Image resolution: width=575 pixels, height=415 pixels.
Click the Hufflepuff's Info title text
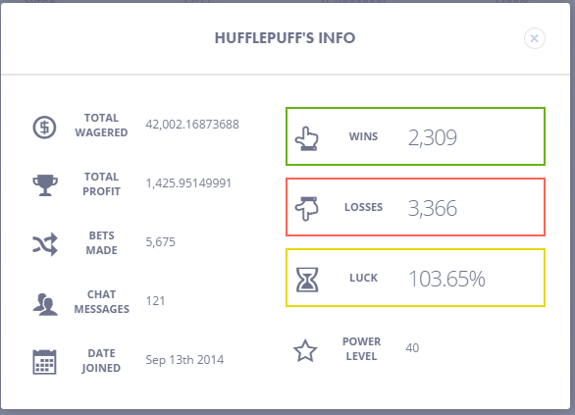pyautogui.click(x=285, y=38)
